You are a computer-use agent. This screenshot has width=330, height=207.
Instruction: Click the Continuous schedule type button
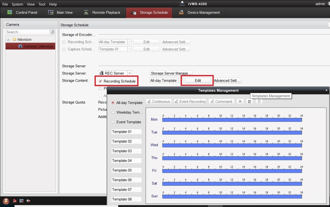(x=159, y=101)
